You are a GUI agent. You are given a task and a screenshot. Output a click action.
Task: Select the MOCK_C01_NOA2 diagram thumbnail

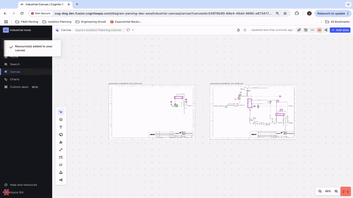coord(253,112)
